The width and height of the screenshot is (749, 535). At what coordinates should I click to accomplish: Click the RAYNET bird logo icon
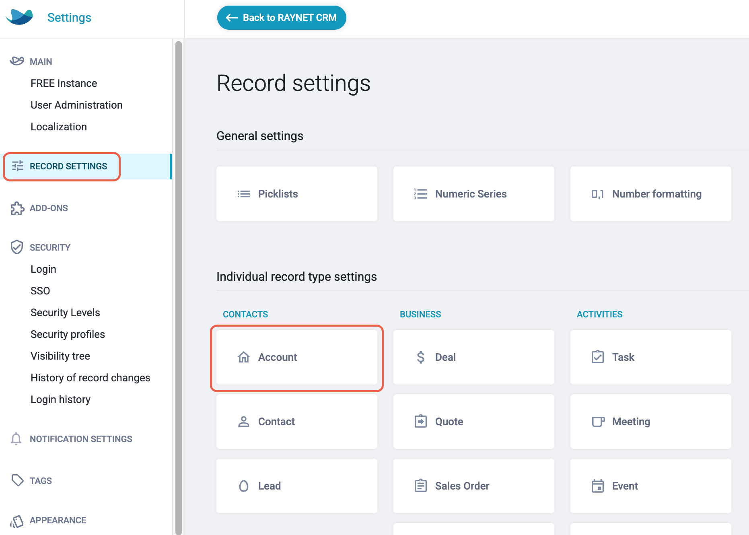[x=19, y=17]
